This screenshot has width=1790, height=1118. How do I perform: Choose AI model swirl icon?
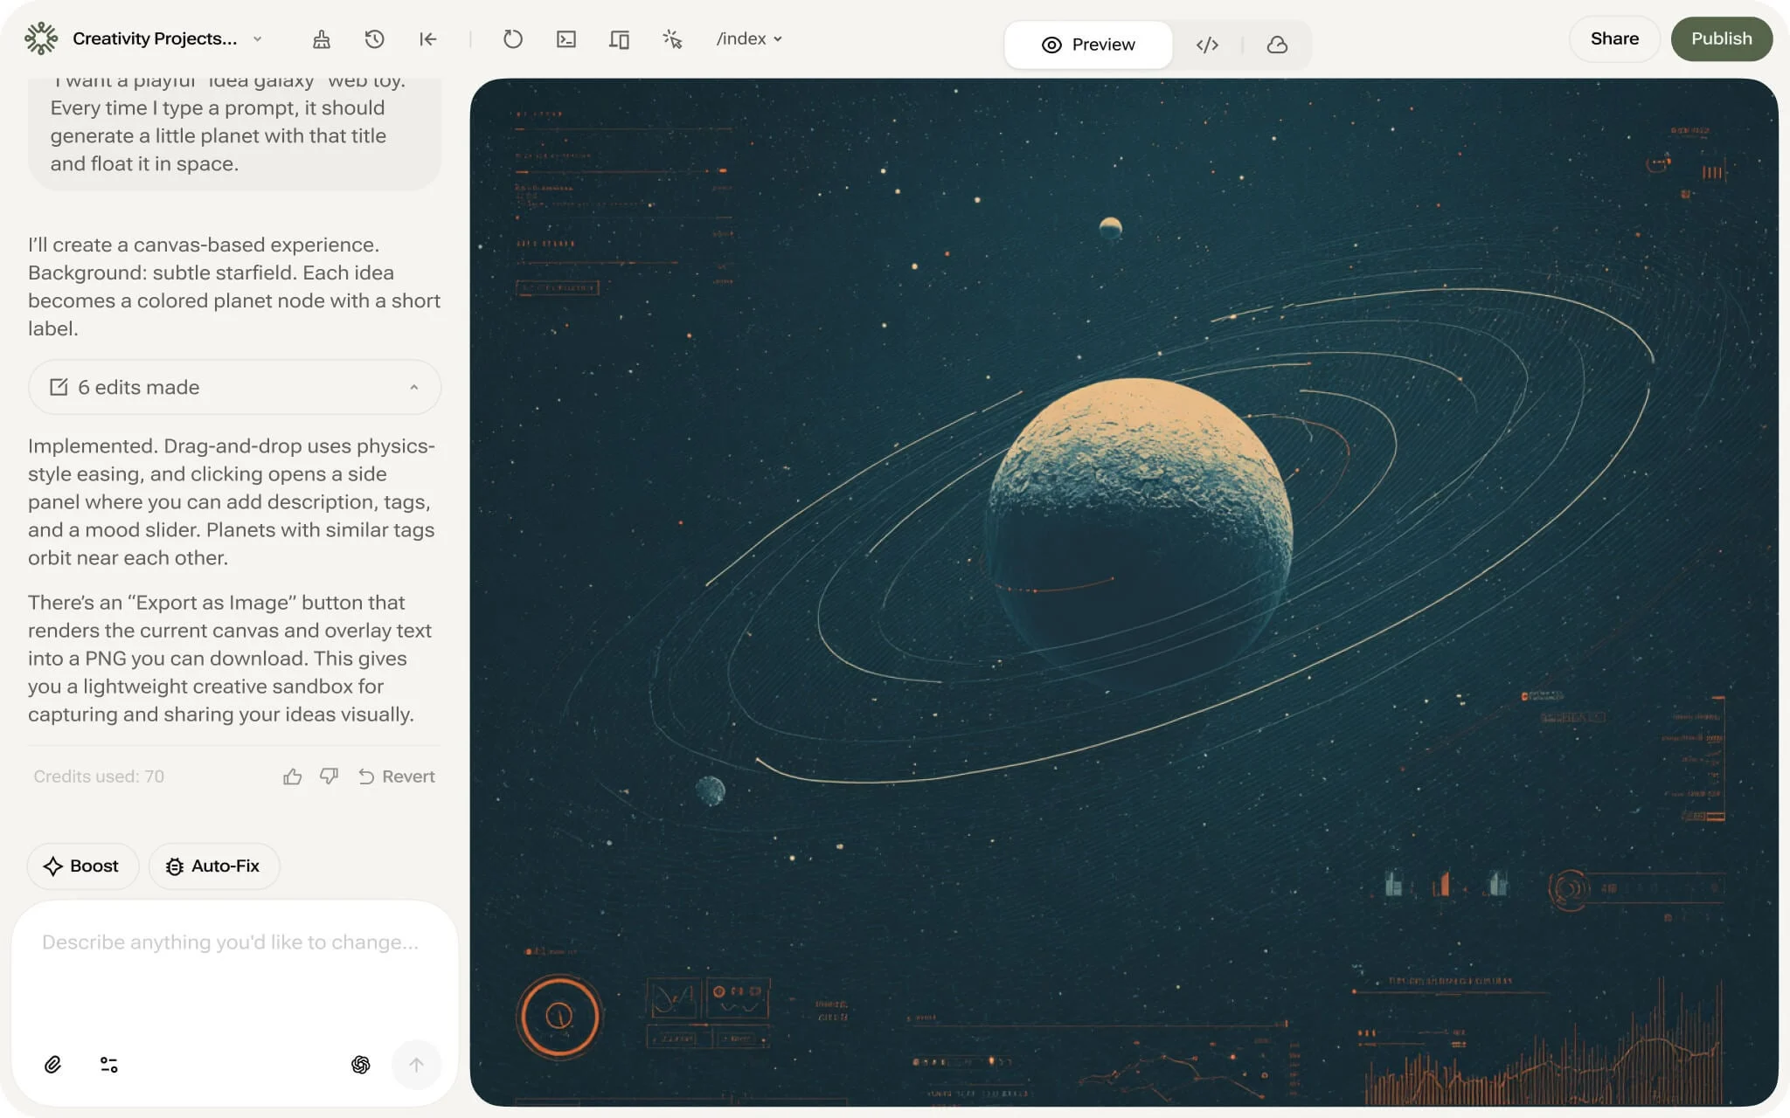click(x=360, y=1064)
